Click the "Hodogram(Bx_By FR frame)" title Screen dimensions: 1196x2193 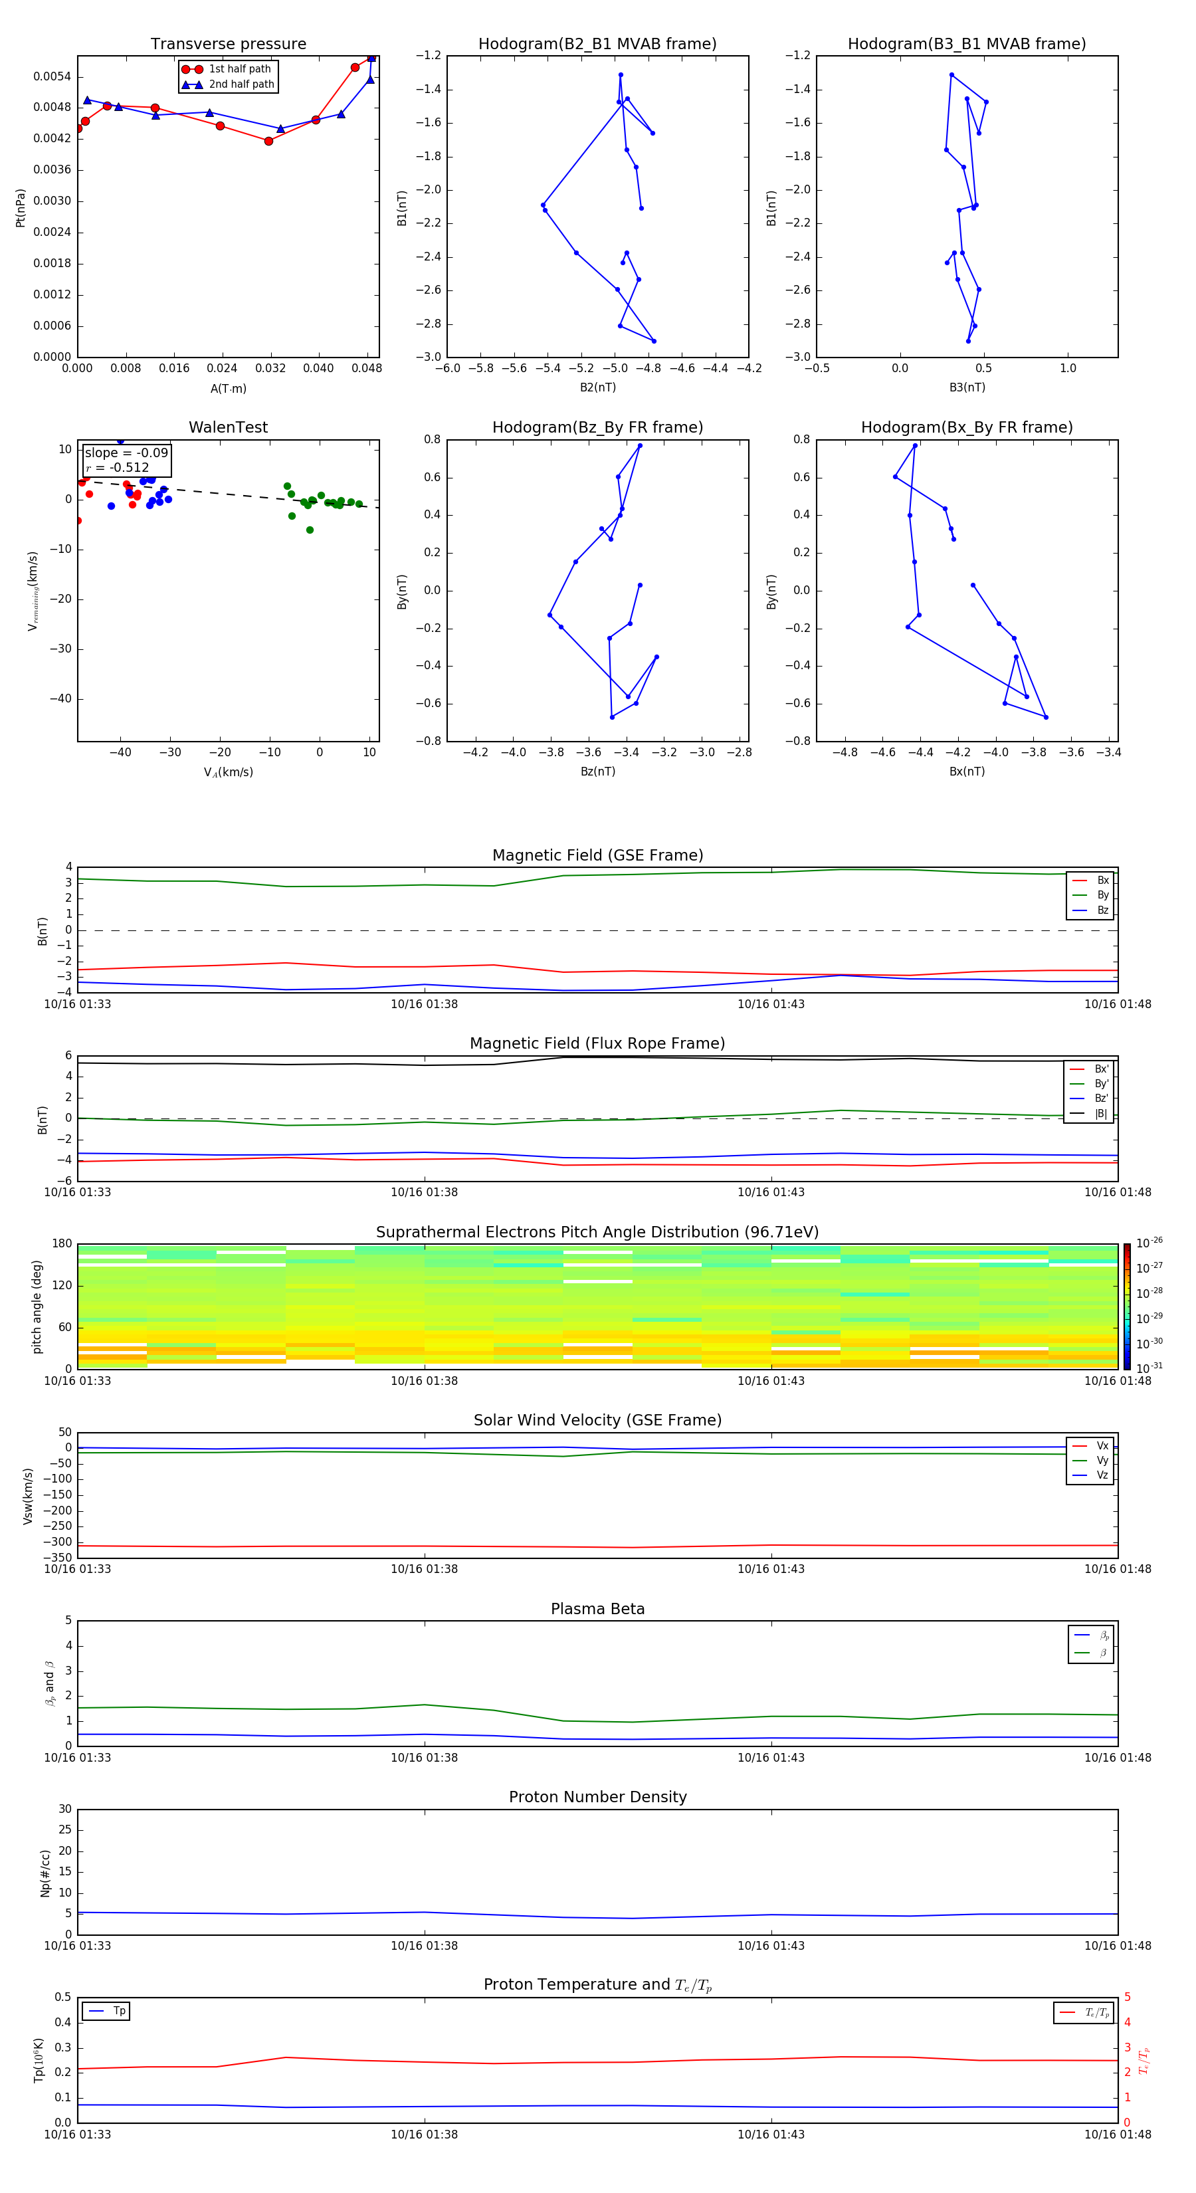(967, 427)
